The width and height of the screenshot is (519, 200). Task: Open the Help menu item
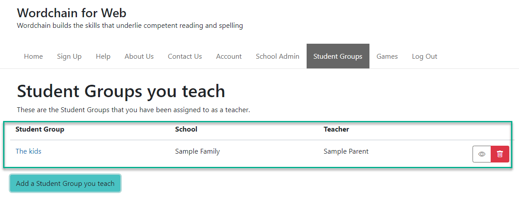click(103, 57)
